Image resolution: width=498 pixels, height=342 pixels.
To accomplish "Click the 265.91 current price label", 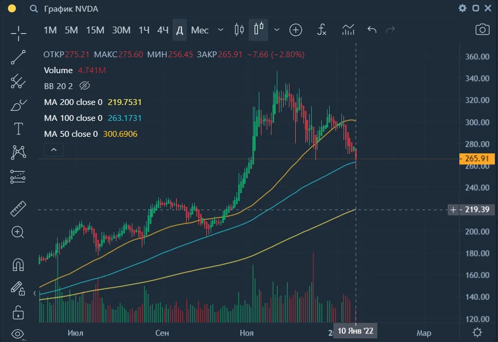I will [x=477, y=159].
